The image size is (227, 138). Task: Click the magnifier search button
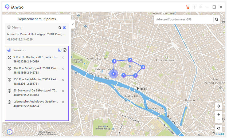tap(216, 19)
